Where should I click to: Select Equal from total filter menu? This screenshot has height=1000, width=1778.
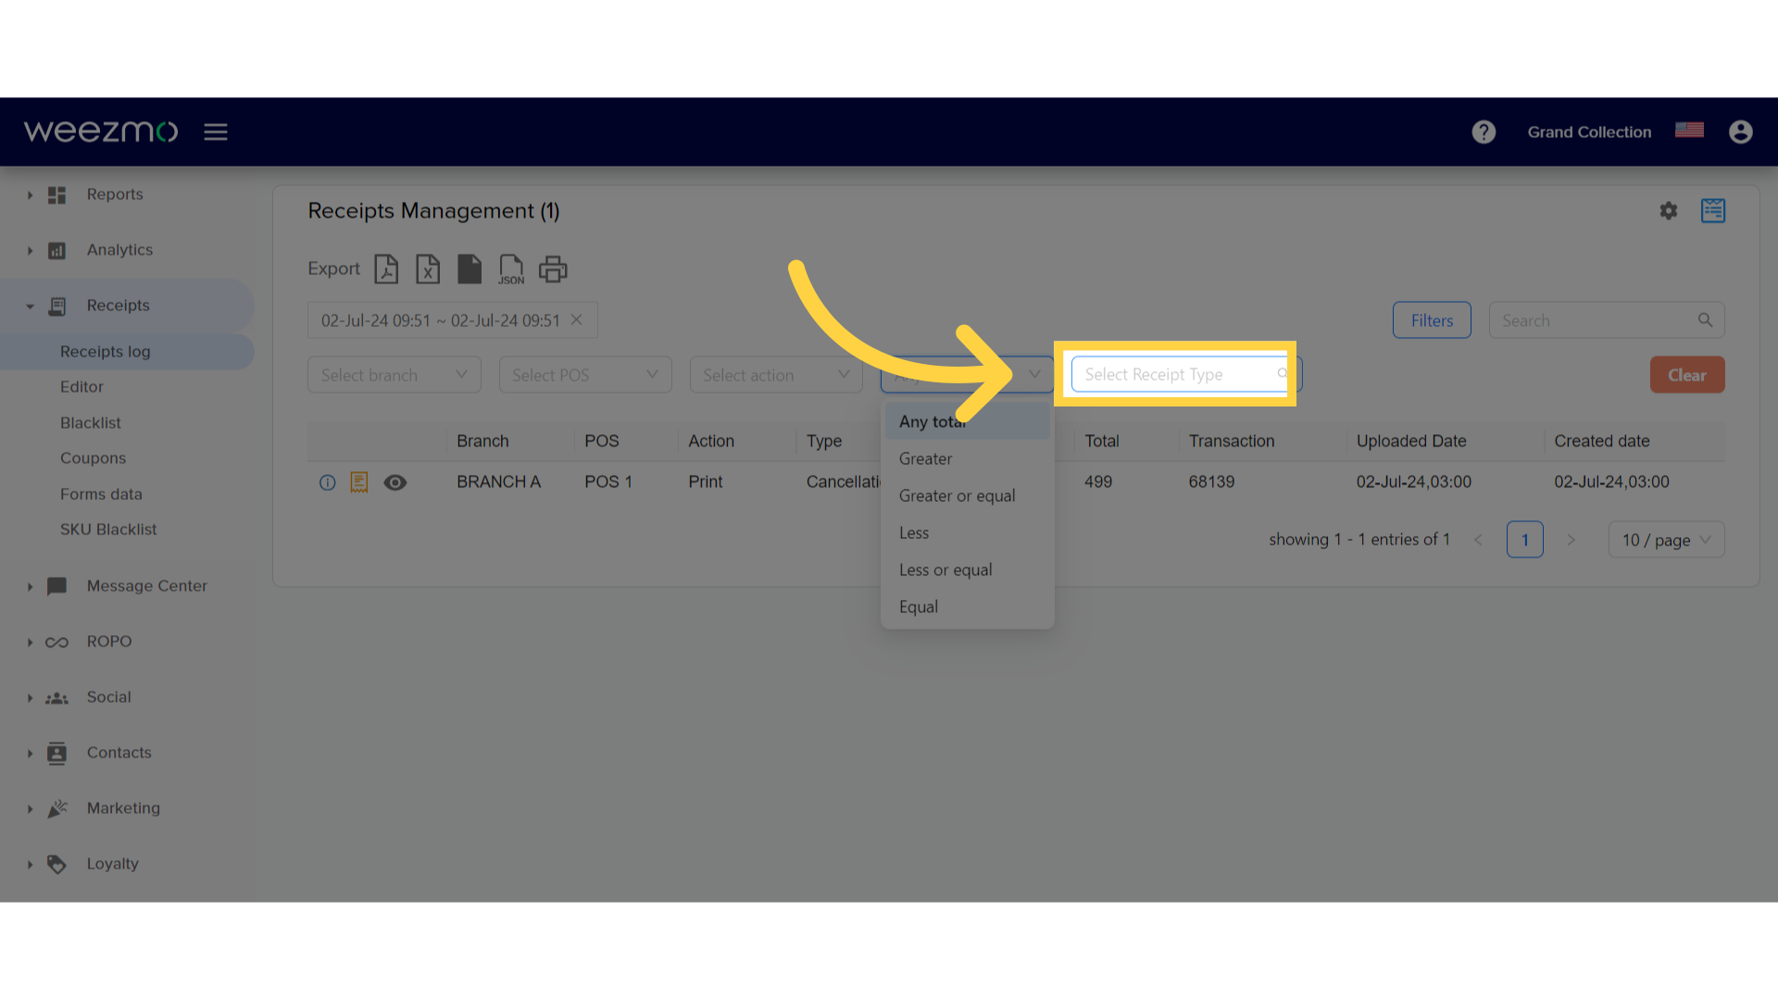tap(917, 606)
